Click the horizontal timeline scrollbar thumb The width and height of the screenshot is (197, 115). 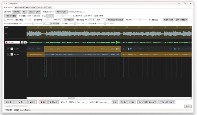(71, 98)
